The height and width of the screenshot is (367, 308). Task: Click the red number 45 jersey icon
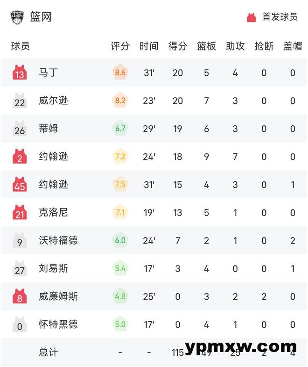pos(20,185)
